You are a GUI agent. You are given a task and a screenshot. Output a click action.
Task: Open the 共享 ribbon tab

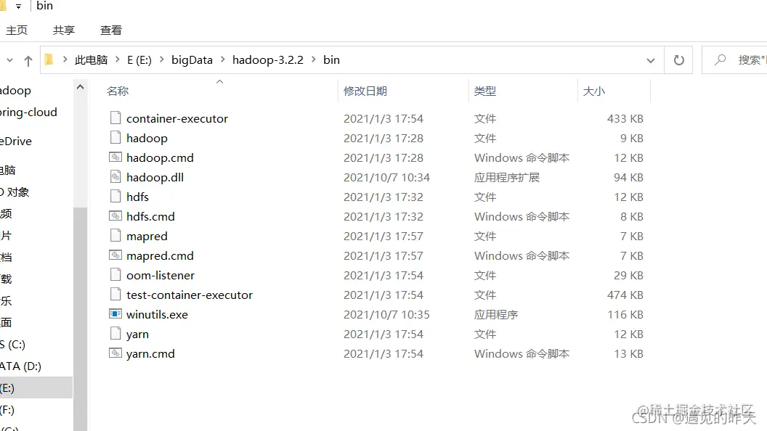[x=64, y=30]
